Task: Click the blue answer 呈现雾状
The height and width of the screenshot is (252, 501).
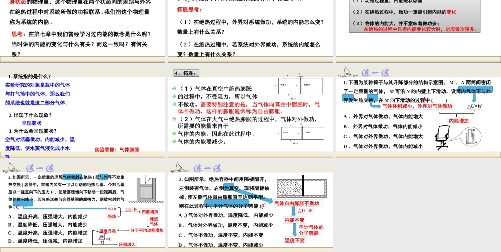Action: [31, 123]
